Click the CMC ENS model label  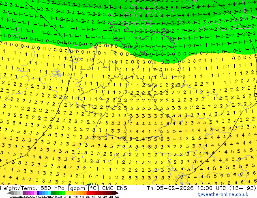115,188
